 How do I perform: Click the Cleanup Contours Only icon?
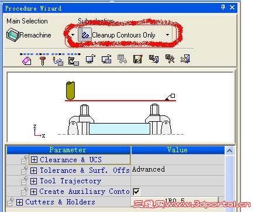(85, 35)
